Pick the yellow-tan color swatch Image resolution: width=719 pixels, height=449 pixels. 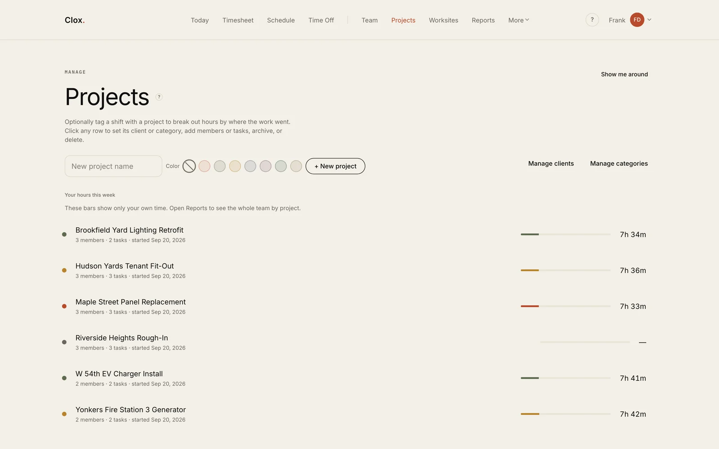click(x=235, y=166)
